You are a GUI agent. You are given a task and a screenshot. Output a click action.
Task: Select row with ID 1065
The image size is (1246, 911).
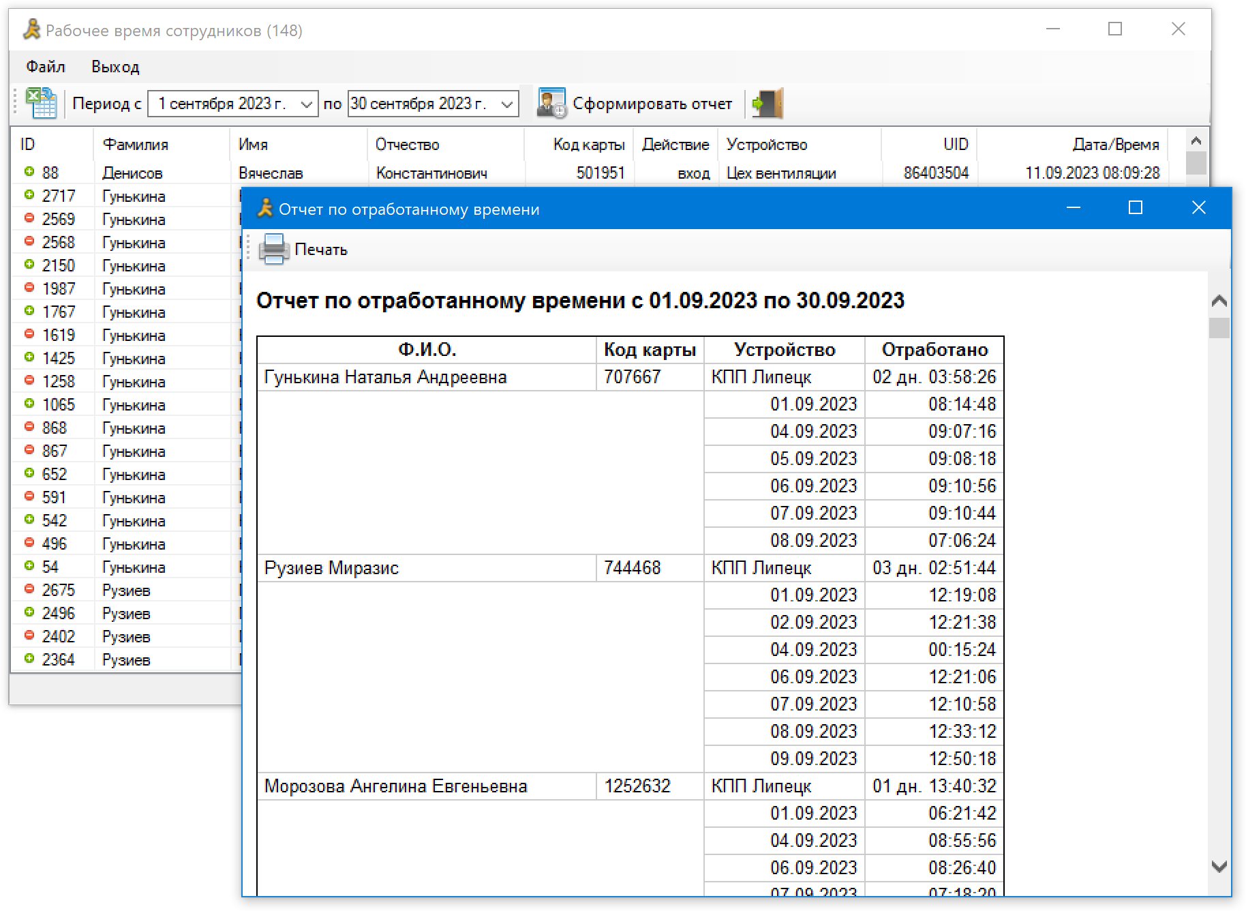click(x=59, y=405)
